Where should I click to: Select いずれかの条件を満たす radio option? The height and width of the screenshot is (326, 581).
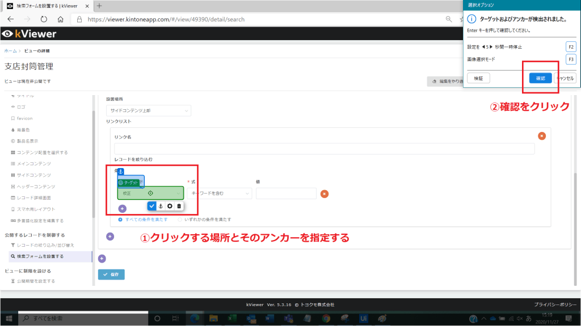pos(180,219)
